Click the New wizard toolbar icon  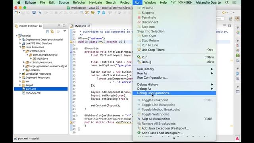coord(16,13)
